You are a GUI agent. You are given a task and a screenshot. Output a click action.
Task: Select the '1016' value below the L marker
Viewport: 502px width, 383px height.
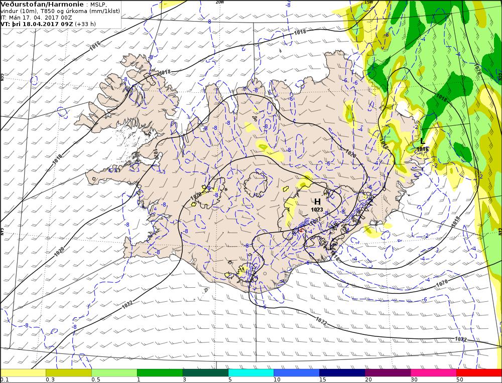pos(423,149)
